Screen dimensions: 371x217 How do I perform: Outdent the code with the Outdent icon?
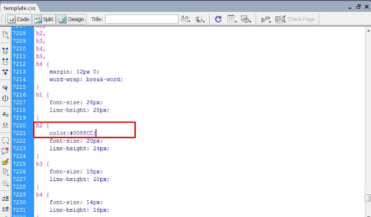pyautogui.click(x=5, y=209)
